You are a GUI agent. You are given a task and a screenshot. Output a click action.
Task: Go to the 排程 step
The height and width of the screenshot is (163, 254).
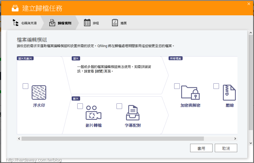pos(91,23)
